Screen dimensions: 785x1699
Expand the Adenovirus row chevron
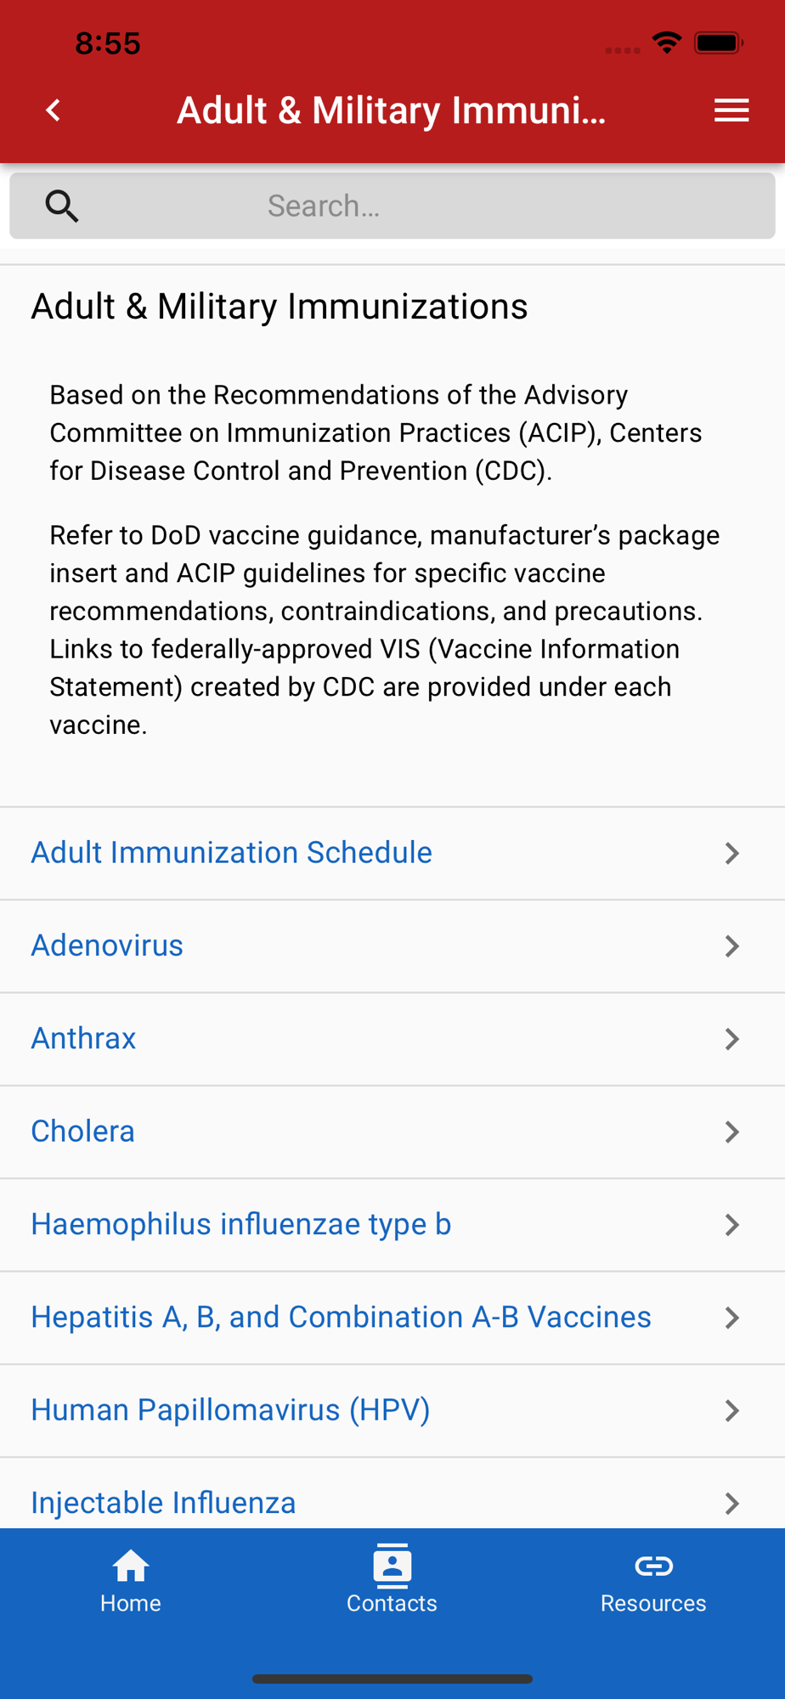pos(731,946)
